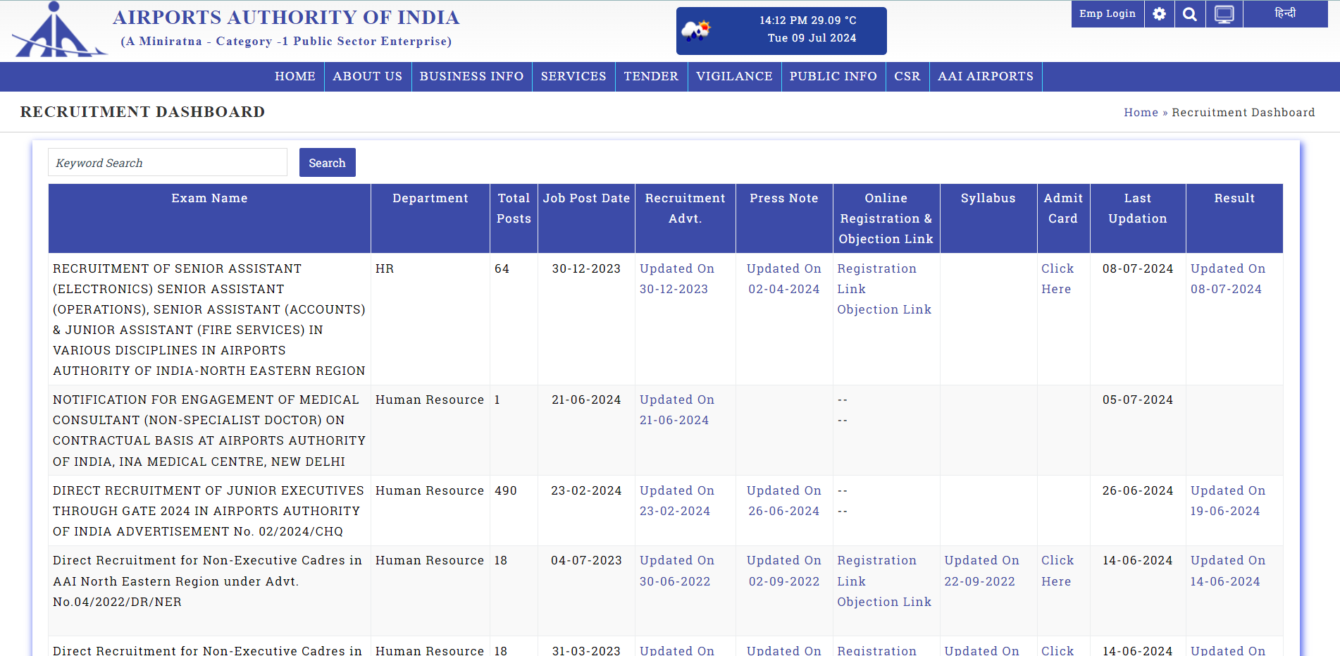Viewport: 1340px width, 656px height.
Task: Open Result updated on 14-06-2024
Action: 1228,571
